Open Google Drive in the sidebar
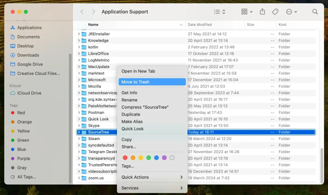 27,64
